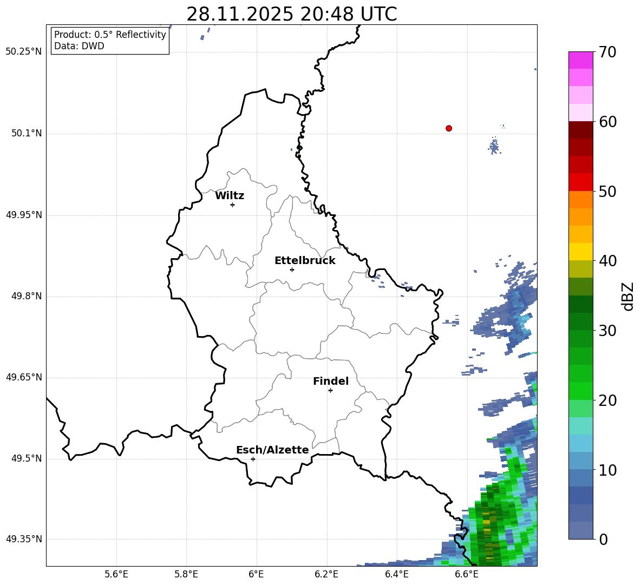Image resolution: width=641 pixels, height=585 pixels.
Task: Click the 49.35°N latitude label
Action: click(24, 539)
